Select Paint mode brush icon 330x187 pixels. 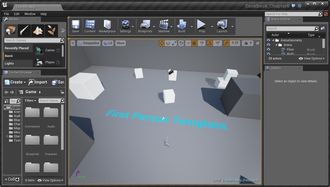(24, 30)
